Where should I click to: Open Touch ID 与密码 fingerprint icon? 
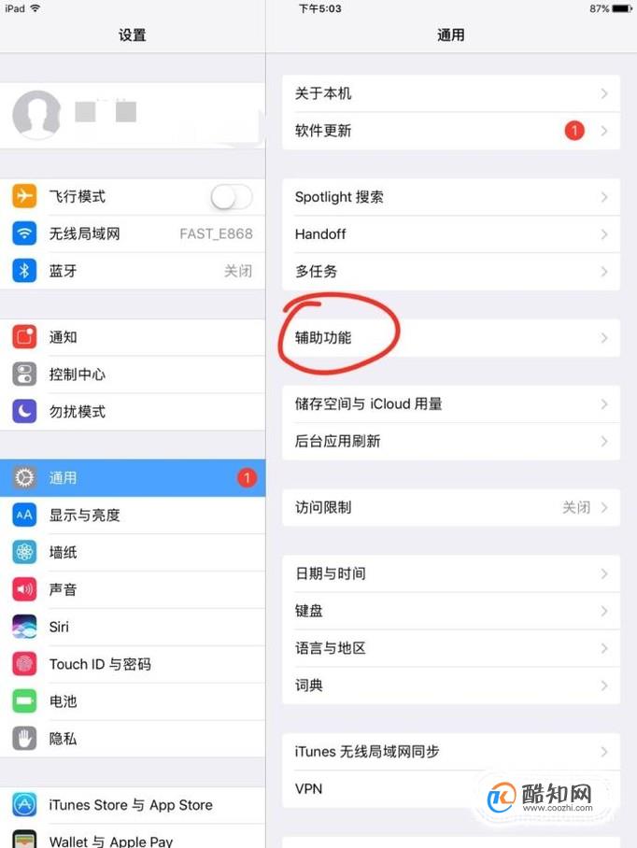pyautogui.click(x=24, y=664)
